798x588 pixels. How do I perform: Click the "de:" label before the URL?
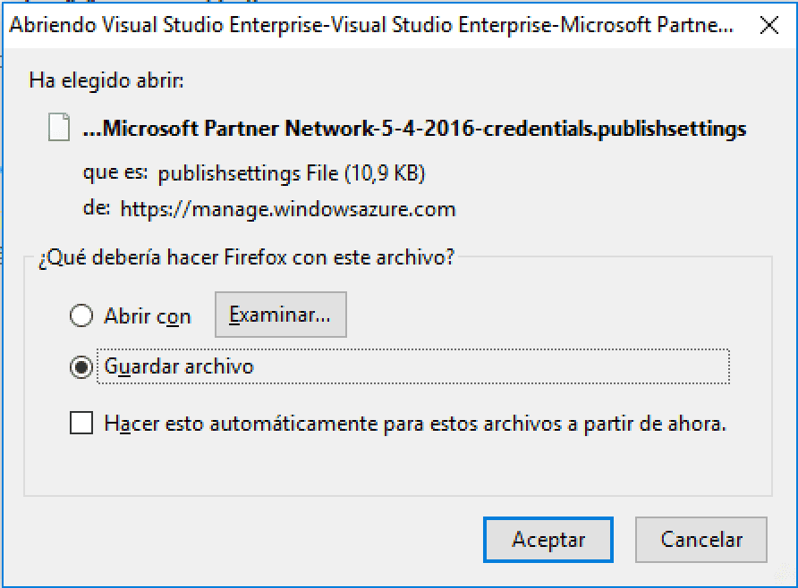click(x=97, y=207)
